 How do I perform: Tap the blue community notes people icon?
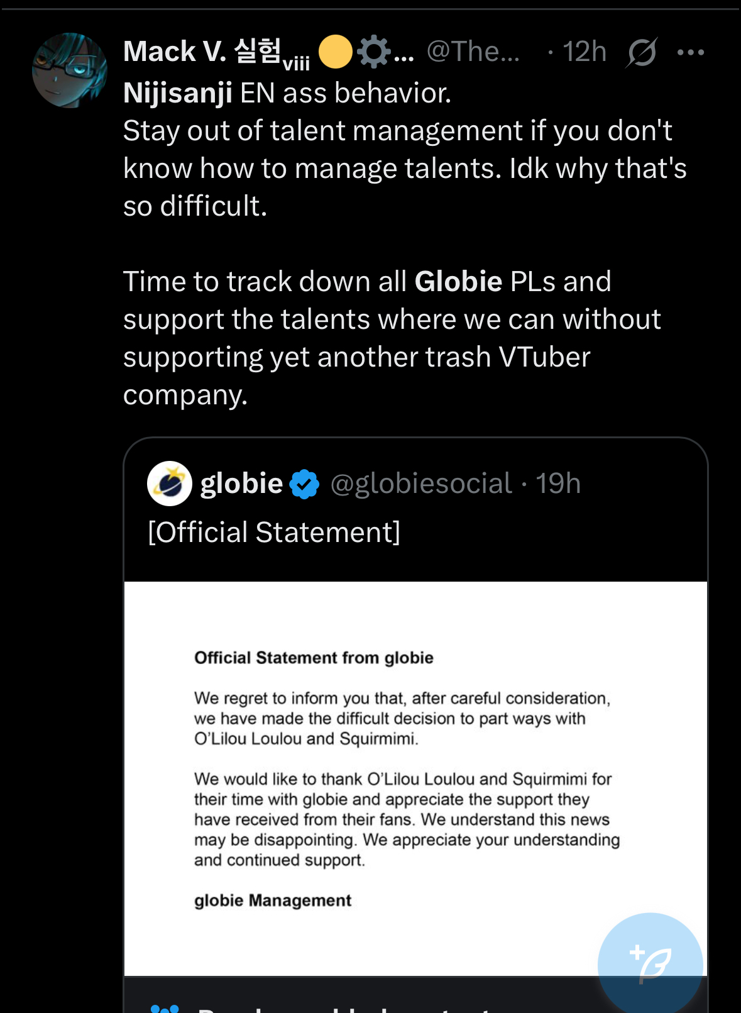(165, 1008)
